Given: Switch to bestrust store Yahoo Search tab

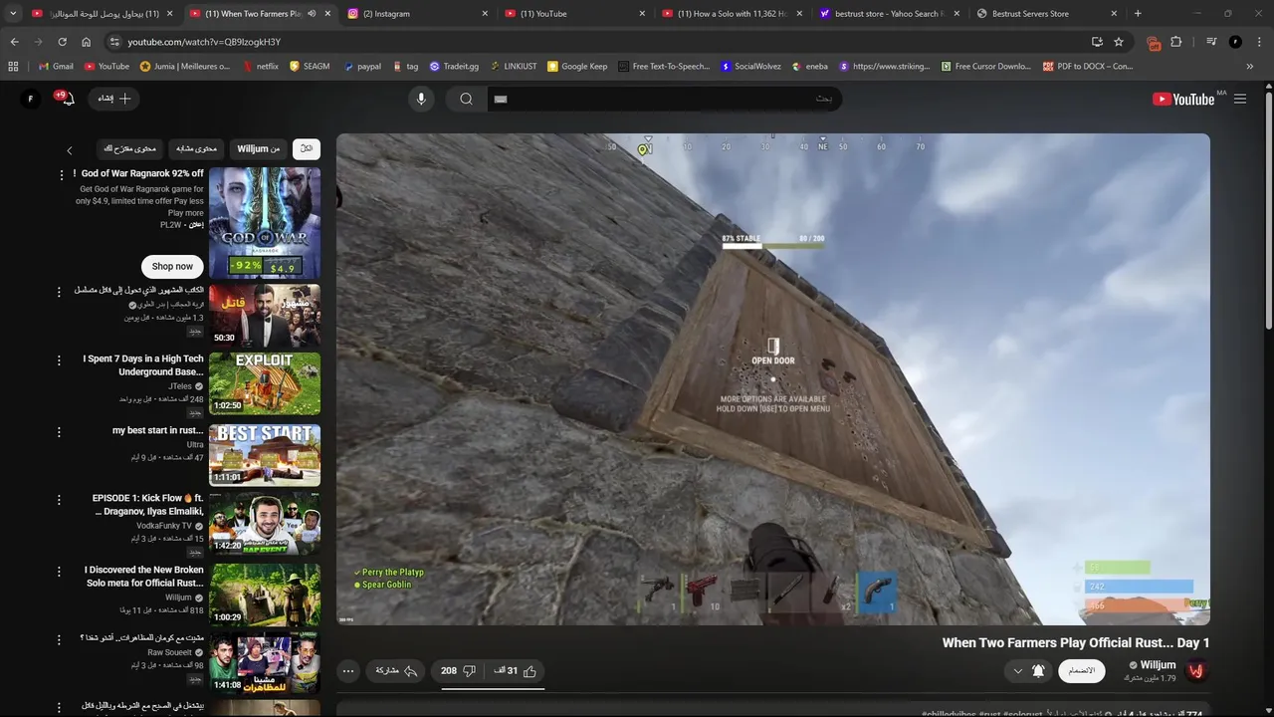Looking at the screenshot, I should pos(888,14).
